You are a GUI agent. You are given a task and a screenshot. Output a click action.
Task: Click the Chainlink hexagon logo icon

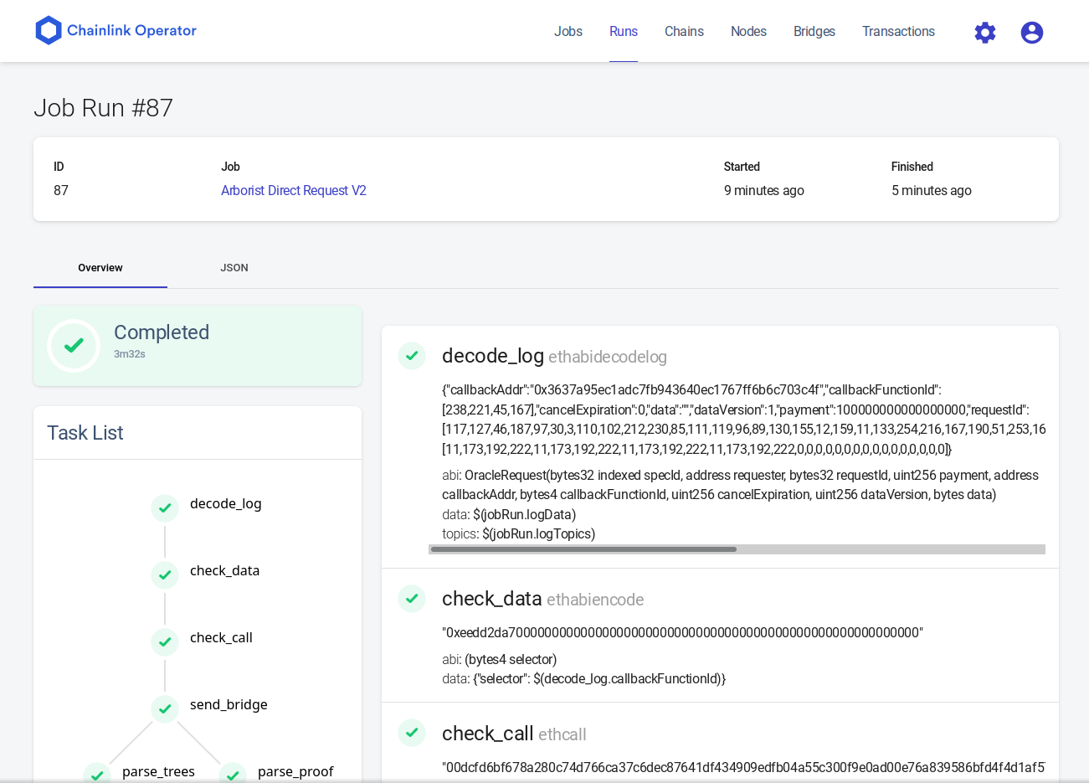[x=49, y=31]
